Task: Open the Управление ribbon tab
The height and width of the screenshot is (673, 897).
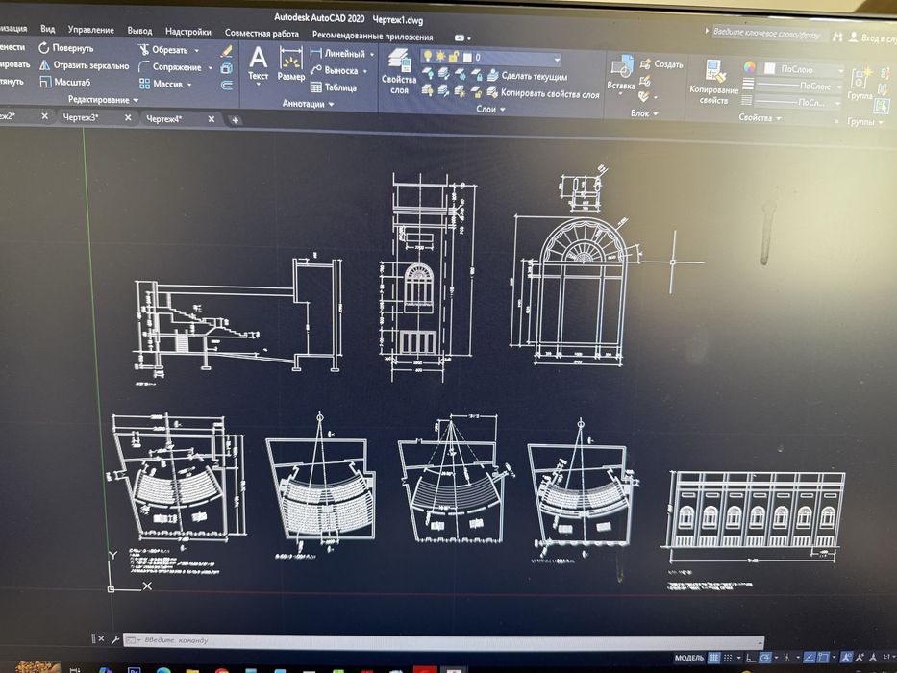Action: coord(91,29)
